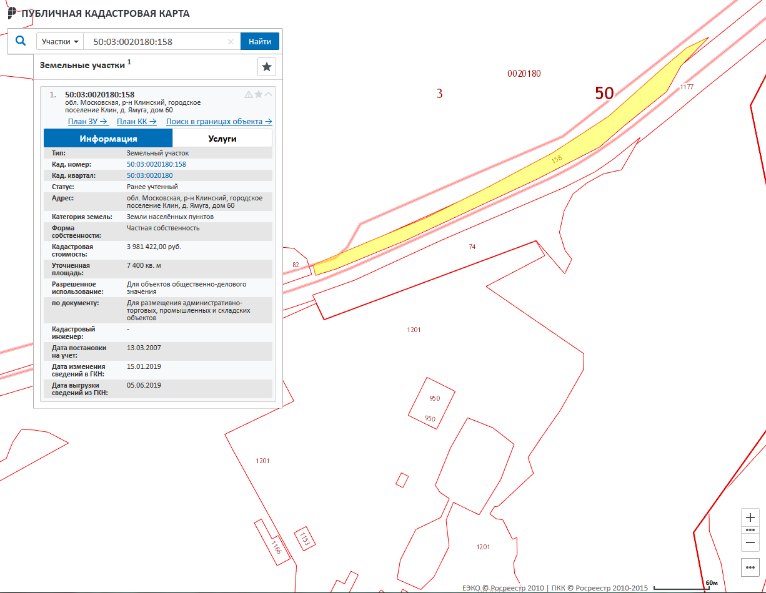
Task: Open the map tools menu with dots button
Action: pyautogui.click(x=750, y=567)
